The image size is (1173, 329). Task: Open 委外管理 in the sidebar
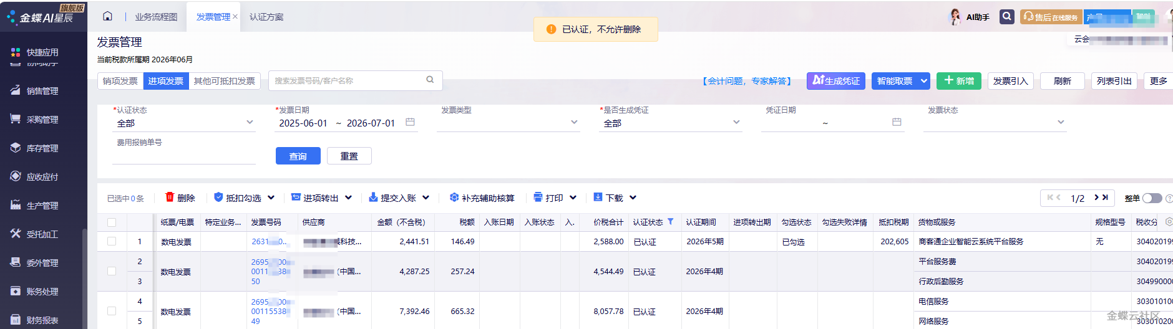click(35, 263)
